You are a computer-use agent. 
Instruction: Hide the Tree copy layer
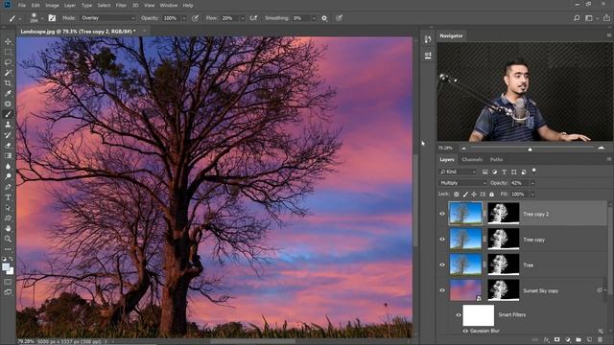[442, 240]
